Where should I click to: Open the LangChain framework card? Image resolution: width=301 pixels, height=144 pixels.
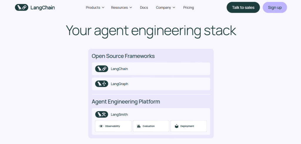coord(151,69)
